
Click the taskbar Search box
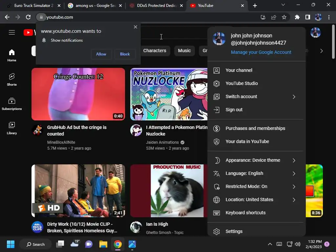(x=35, y=244)
